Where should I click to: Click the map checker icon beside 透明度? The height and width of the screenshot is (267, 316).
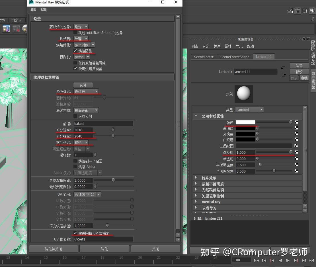[x=297, y=128]
